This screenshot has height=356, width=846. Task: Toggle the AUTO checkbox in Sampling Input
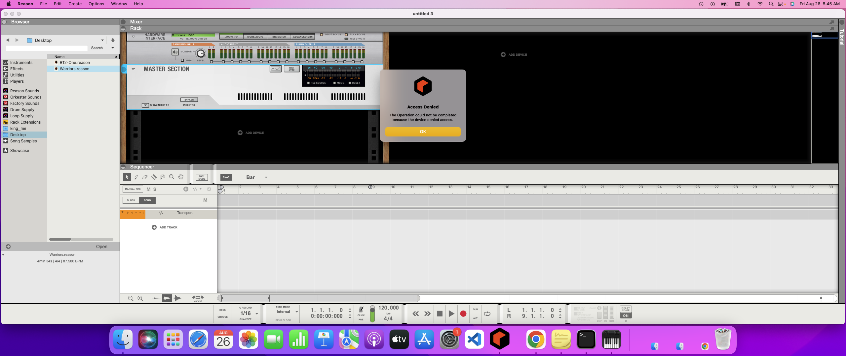tap(182, 61)
